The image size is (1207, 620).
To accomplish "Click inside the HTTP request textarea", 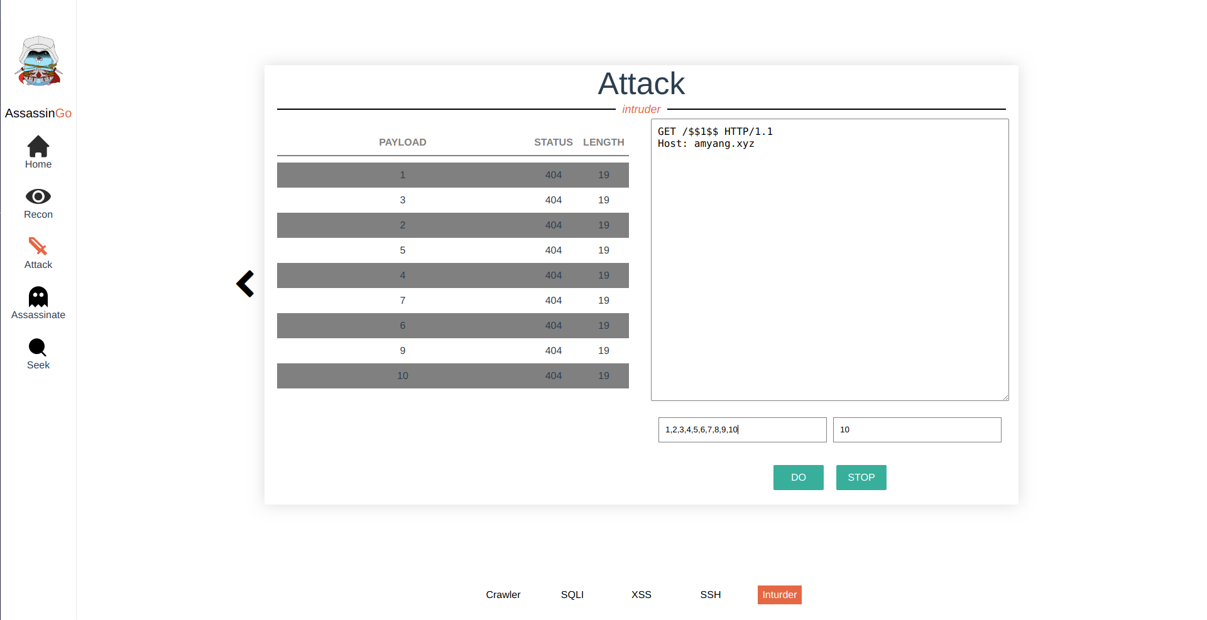I will [x=830, y=260].
